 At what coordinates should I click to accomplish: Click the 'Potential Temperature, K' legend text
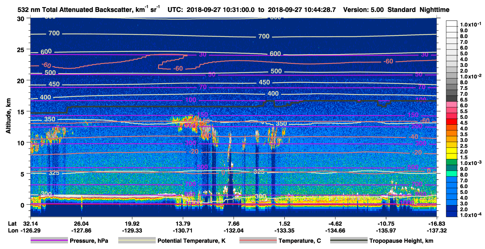(x=191, y=241)
